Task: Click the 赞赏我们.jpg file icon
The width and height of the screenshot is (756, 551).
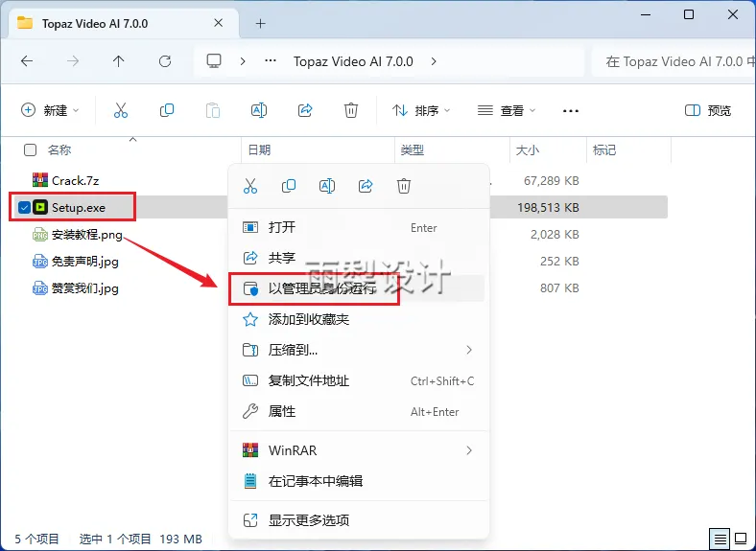Action: [x=40, y=288]
